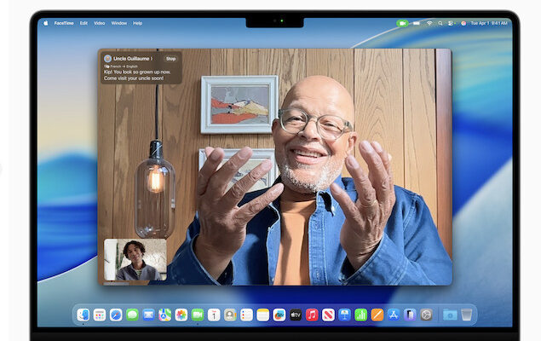Open Launchpad apps grid in Dock
541x341 pixels.
point(100,315)
